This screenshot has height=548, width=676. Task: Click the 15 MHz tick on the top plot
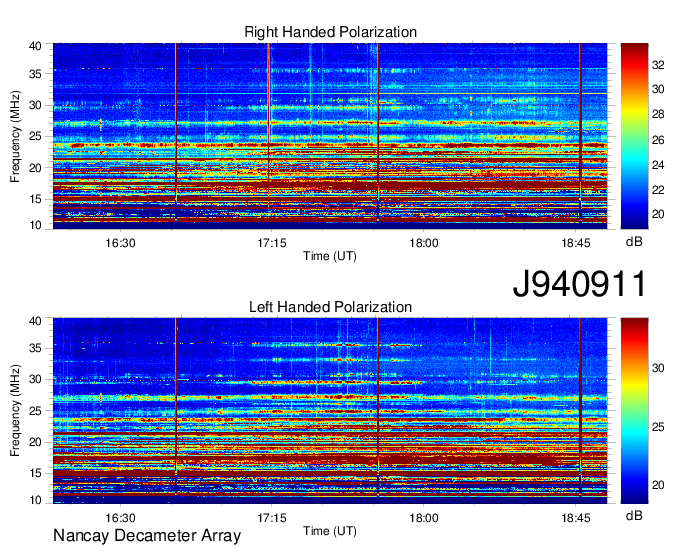pos(35,199)
